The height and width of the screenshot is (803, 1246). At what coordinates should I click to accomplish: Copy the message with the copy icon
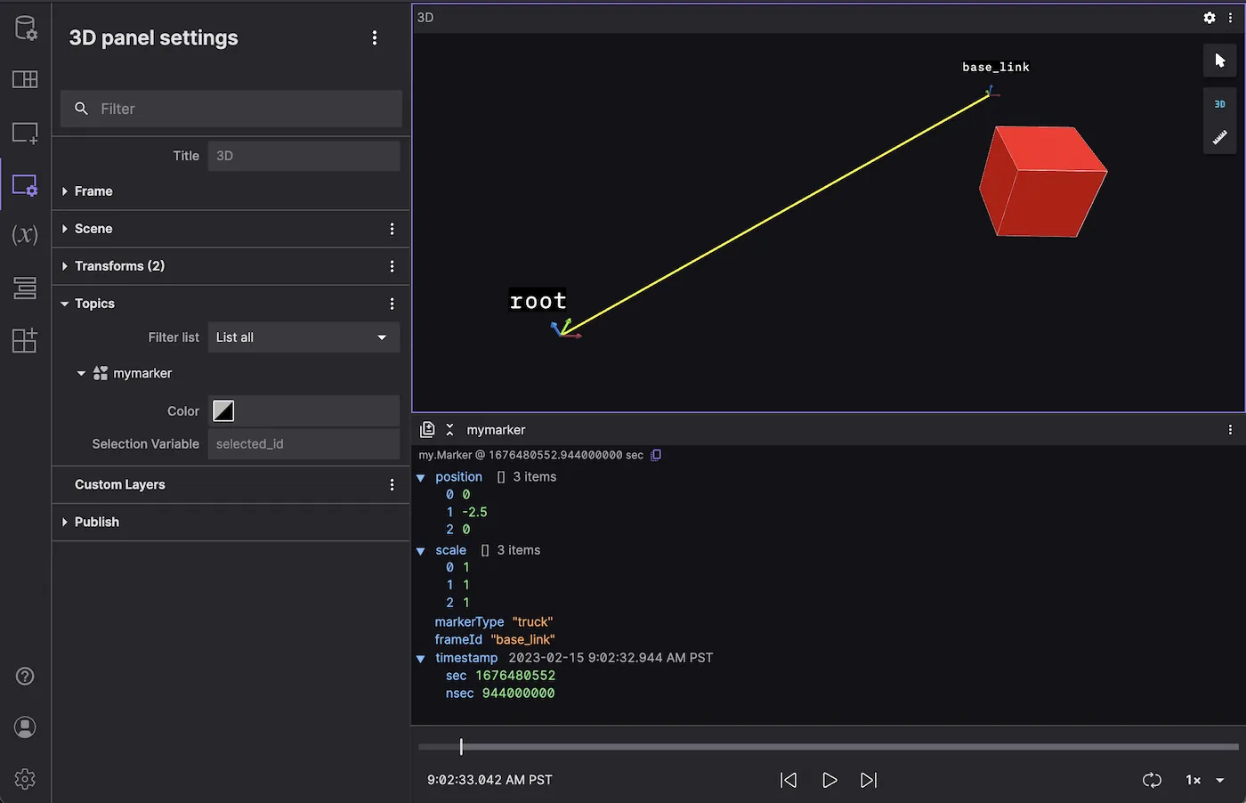656,455
